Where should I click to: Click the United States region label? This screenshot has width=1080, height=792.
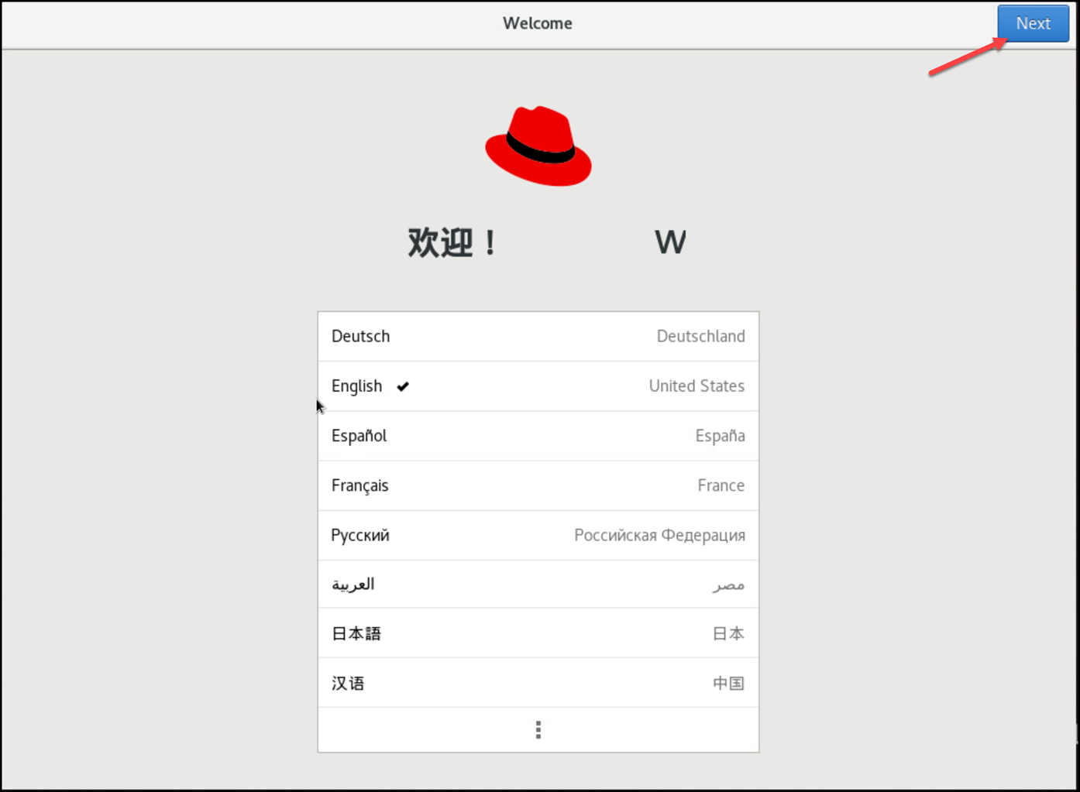(696, 386)
